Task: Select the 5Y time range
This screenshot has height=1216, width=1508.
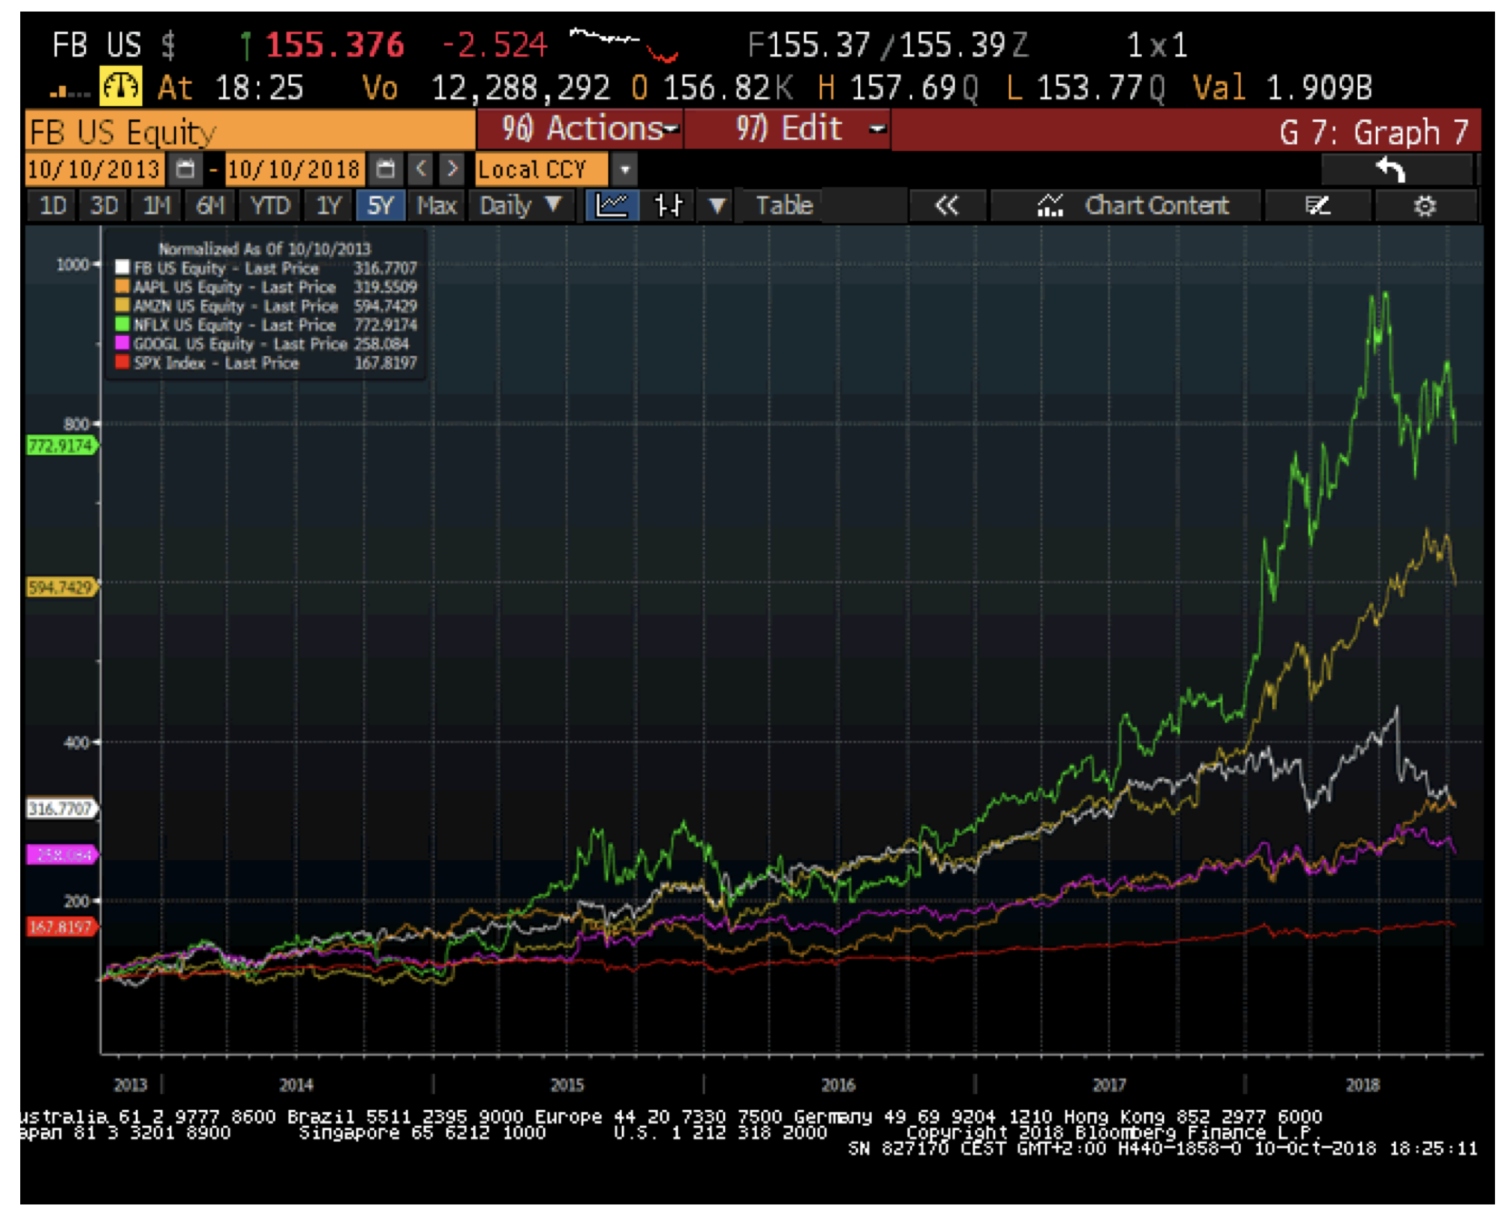Action: click(x=381, y=206)
